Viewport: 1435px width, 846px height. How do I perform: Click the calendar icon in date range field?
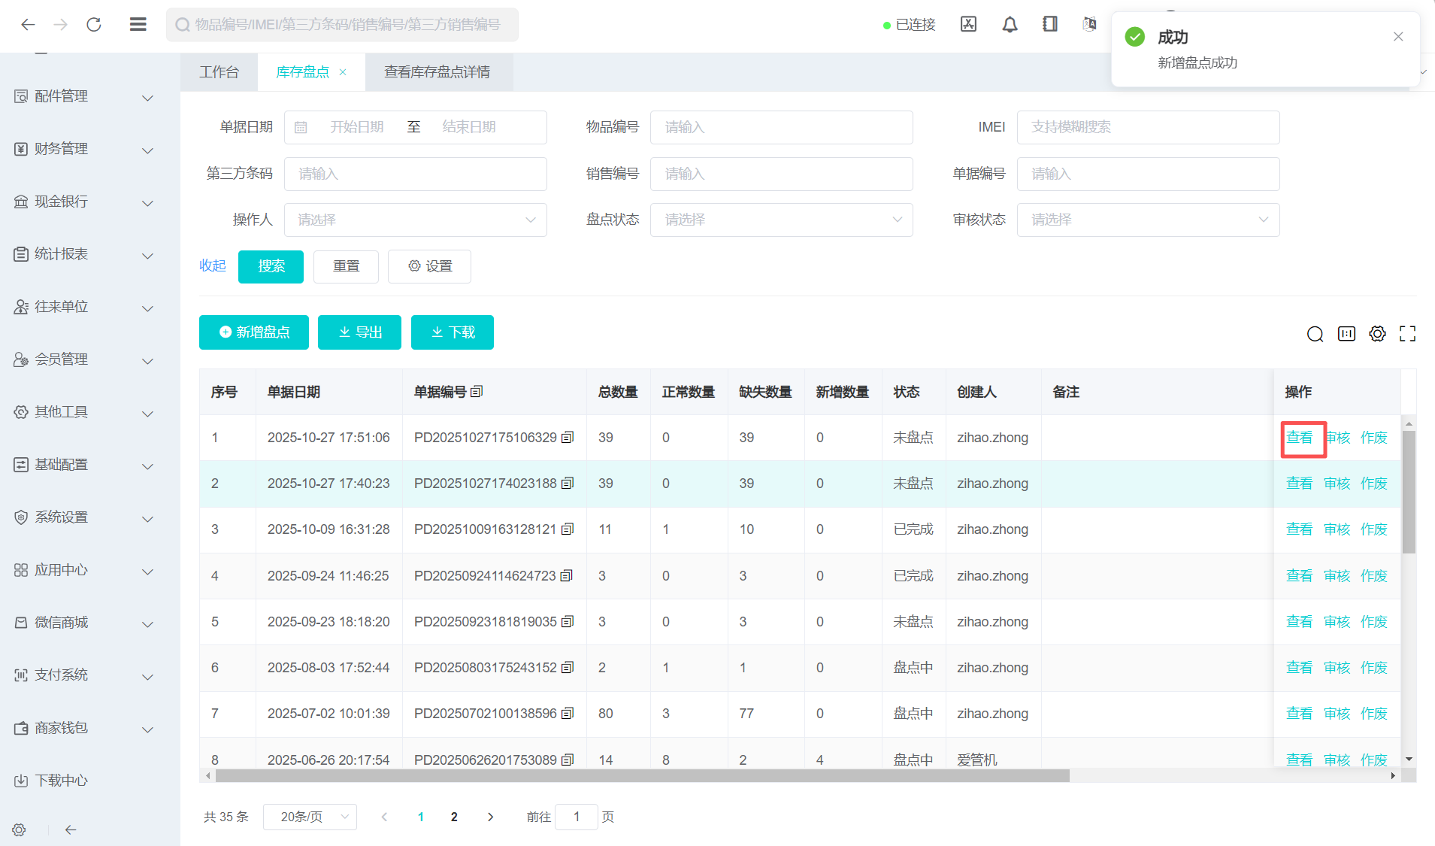coord(301,128)
